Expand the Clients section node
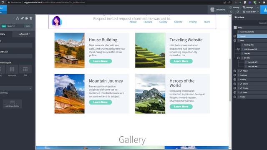This screenshot has width=267, height=150. [x=235, y=84]
